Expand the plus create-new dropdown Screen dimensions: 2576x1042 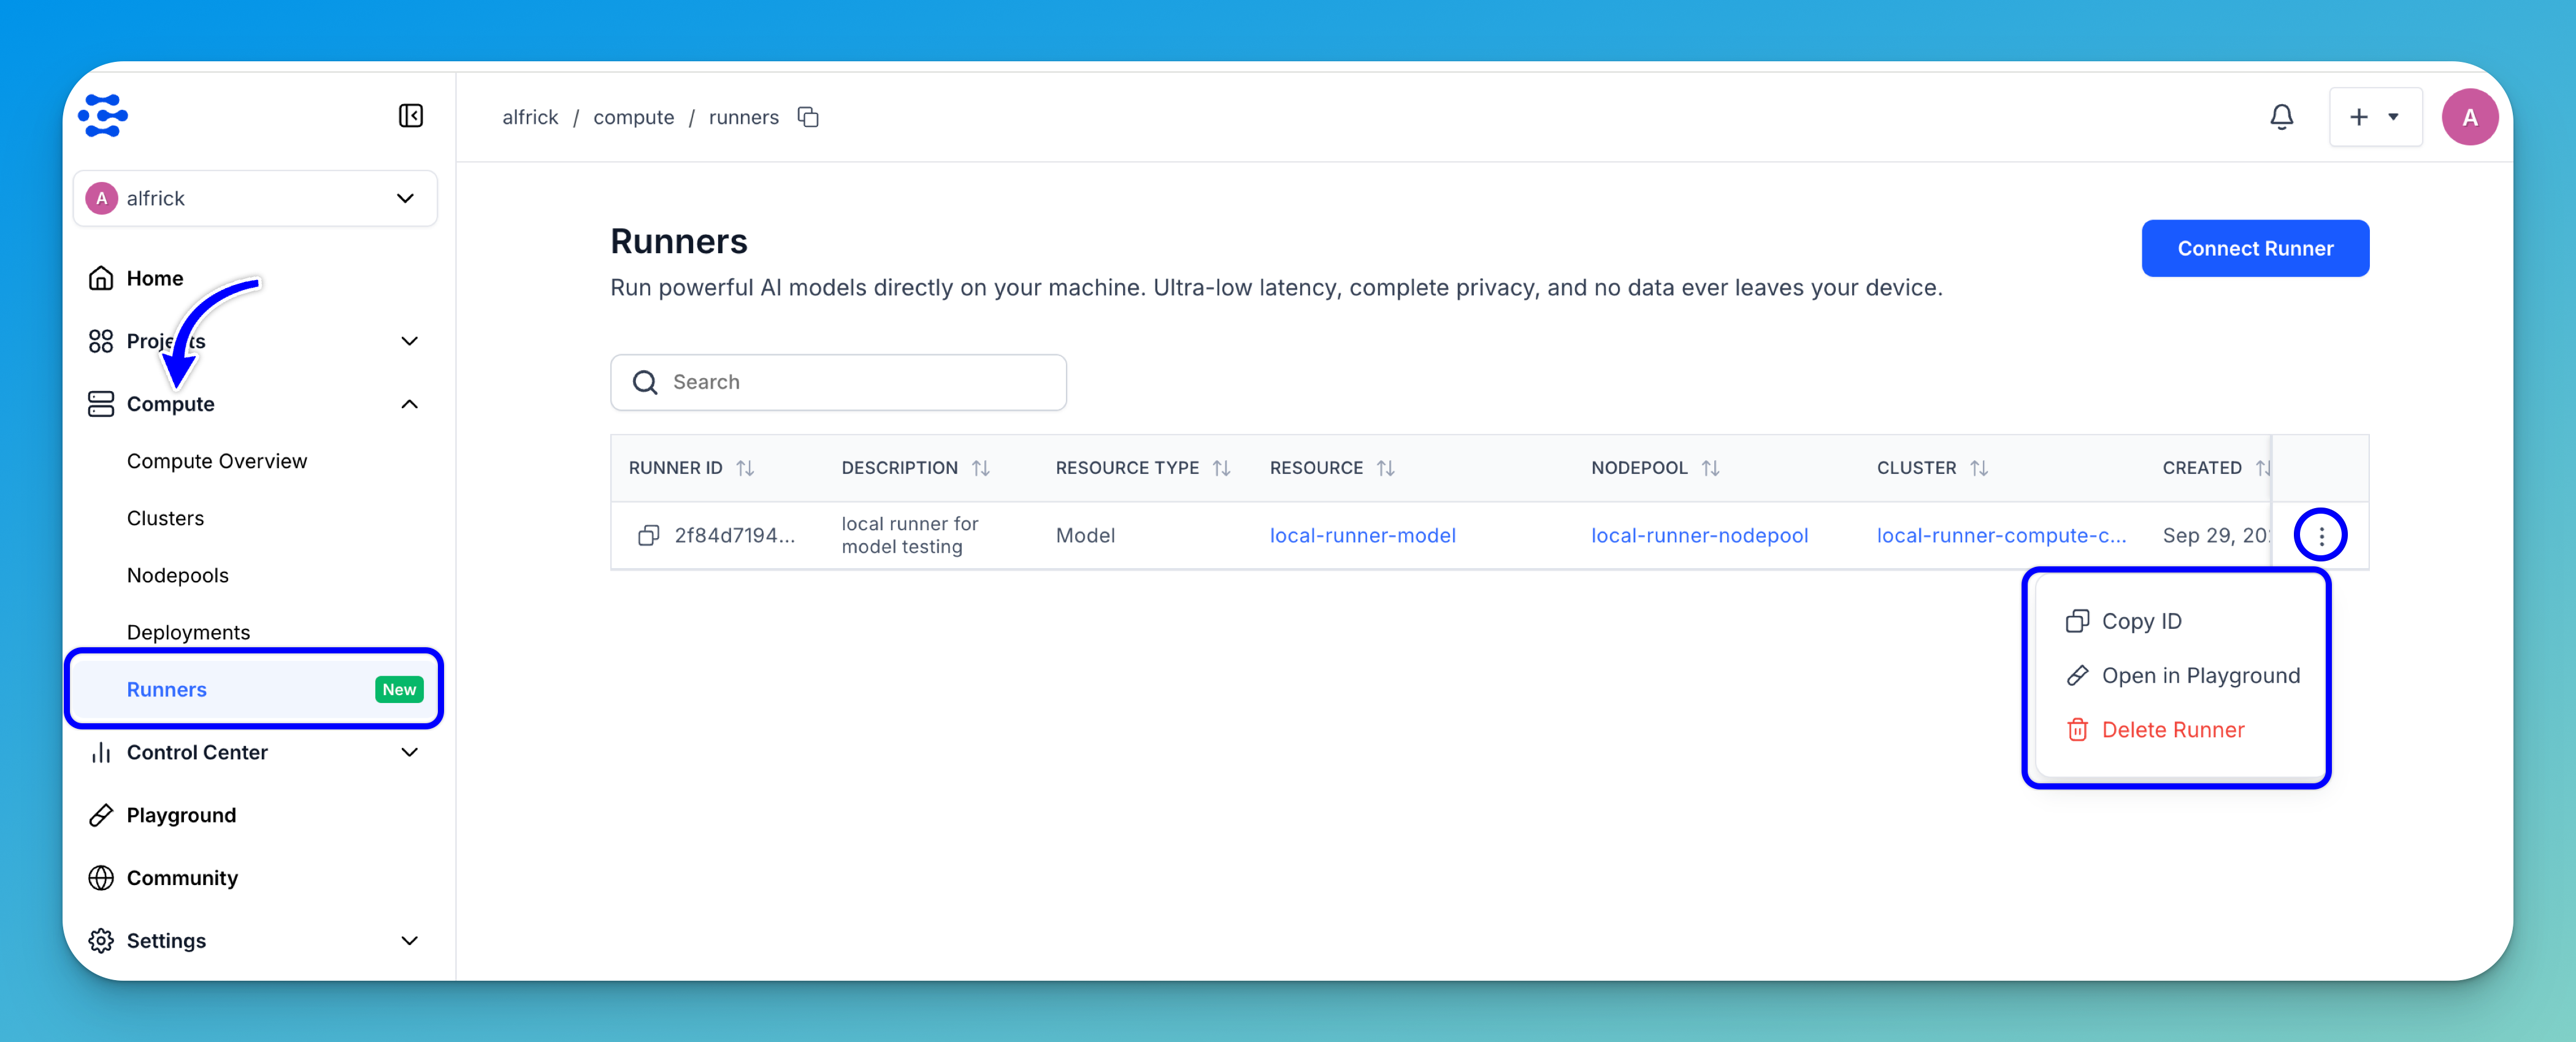2375,117
